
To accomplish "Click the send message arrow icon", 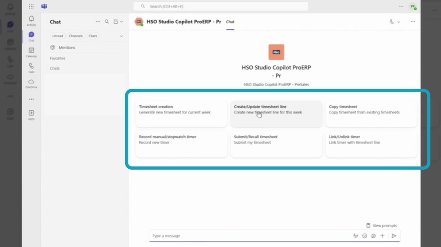I will (394, 236).
